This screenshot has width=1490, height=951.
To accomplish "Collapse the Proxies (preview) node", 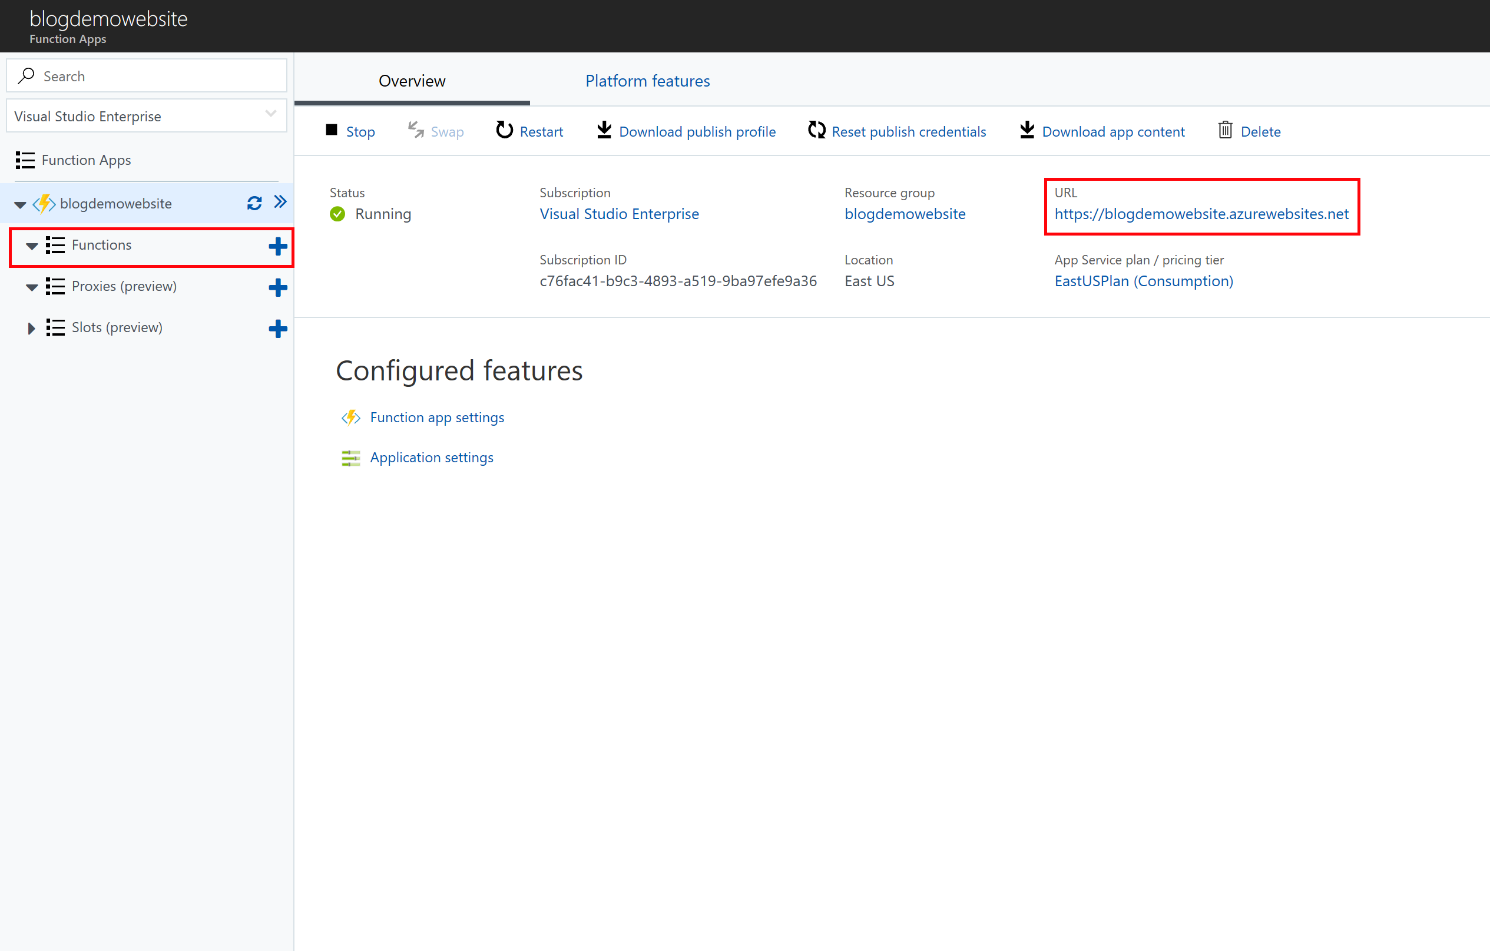I will click(x=32, y=288).
